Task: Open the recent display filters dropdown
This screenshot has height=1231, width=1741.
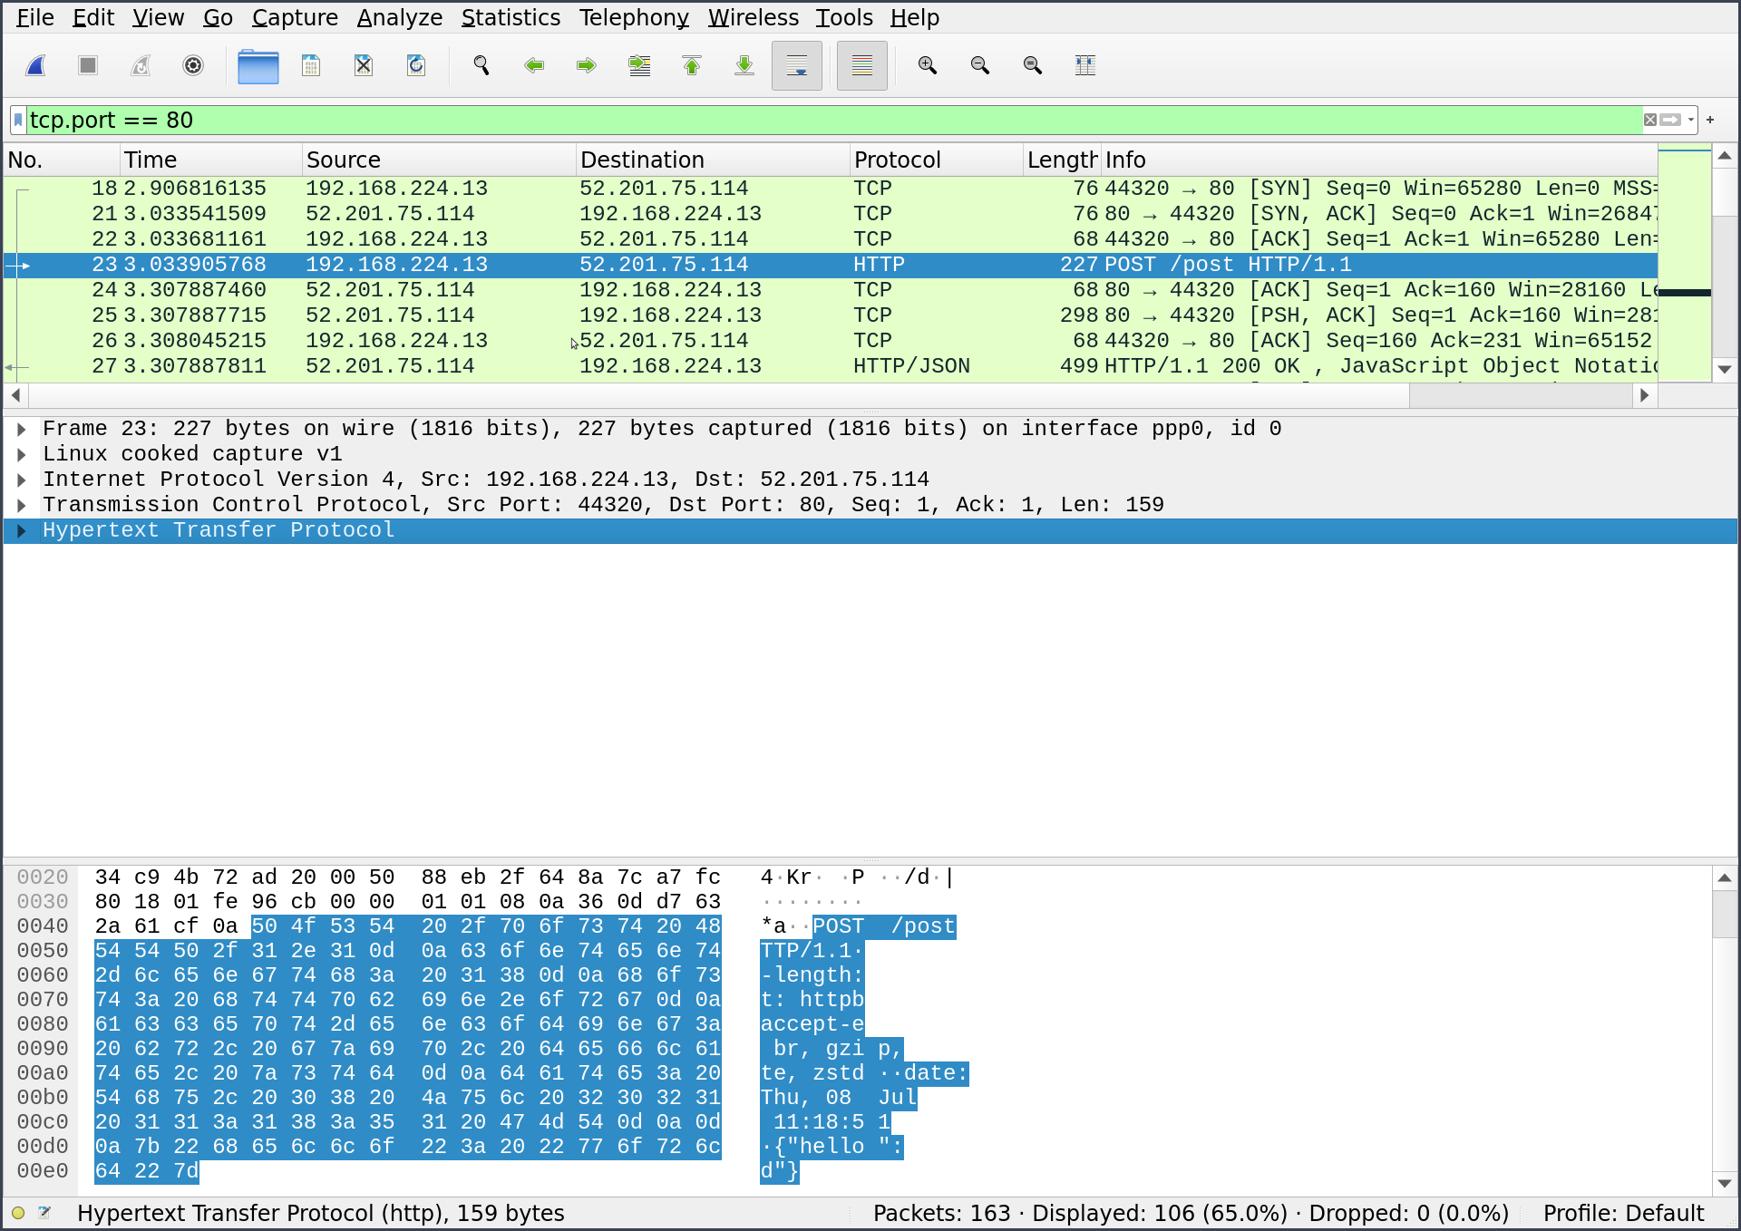Action: pos(1691,120)
